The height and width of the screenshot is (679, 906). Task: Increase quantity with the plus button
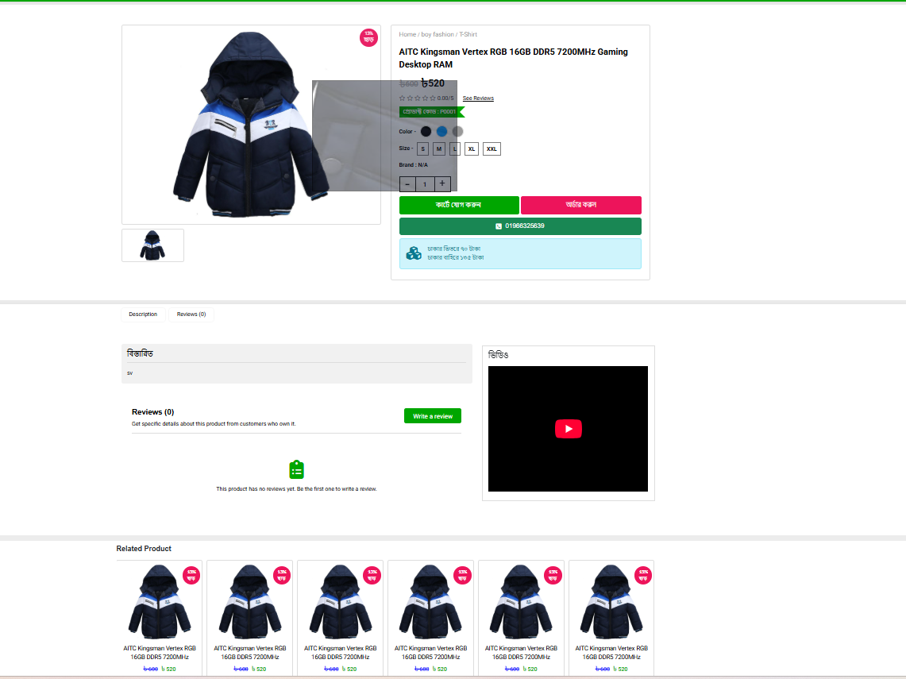[442, 184]
